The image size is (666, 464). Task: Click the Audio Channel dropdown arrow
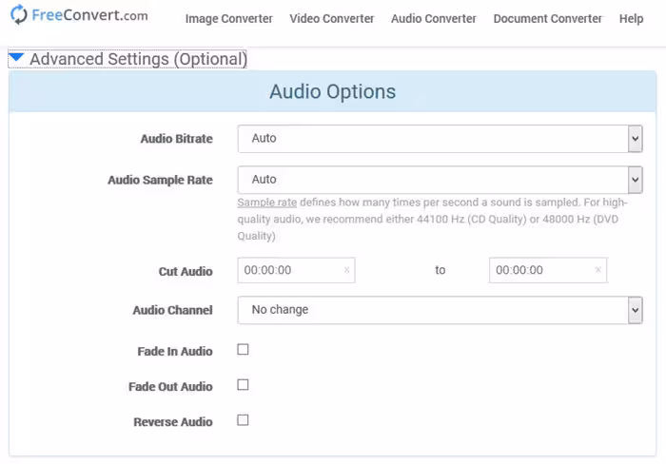[x=635, y=310]
